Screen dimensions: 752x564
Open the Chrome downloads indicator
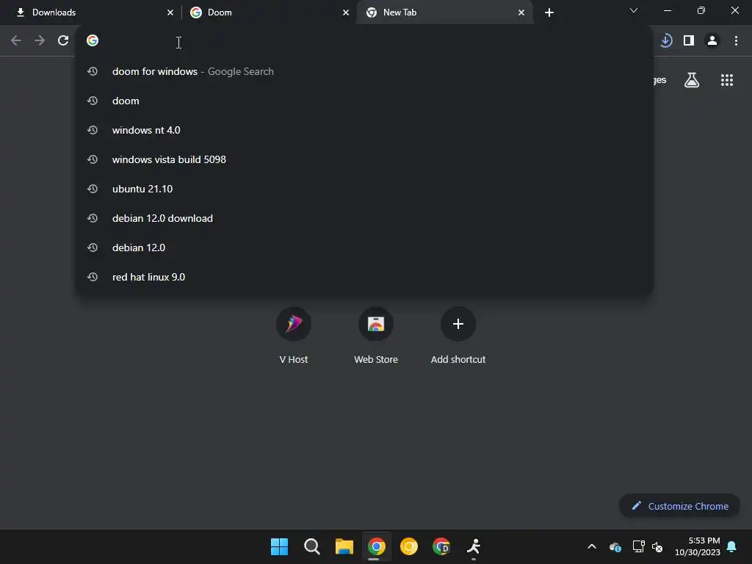665,41
